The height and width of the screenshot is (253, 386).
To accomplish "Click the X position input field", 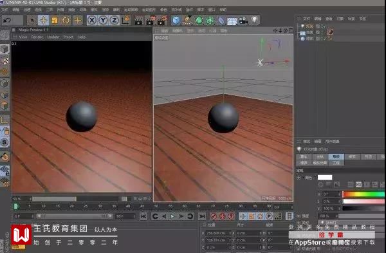I will (217, 233).
